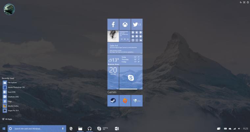The image size is (250, 132).
Task: Launch Uplay from Games tiles
Action: [x=137, y=101]
